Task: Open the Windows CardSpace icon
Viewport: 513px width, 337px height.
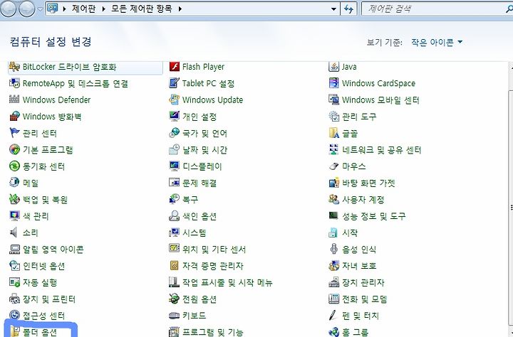Action: click(333, 83)
